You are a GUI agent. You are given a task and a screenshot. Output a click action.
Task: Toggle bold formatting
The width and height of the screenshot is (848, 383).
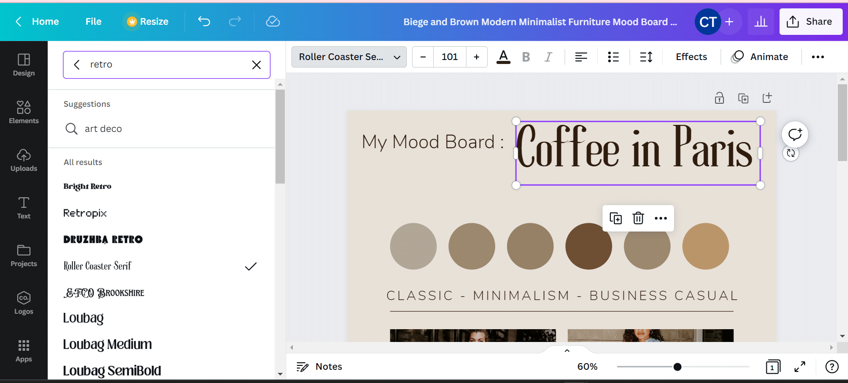[526, 57]
